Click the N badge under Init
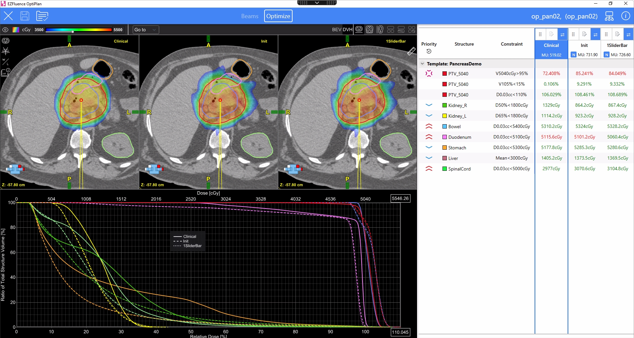The height and width of the screenshot is (338, 634). (574, 55)
